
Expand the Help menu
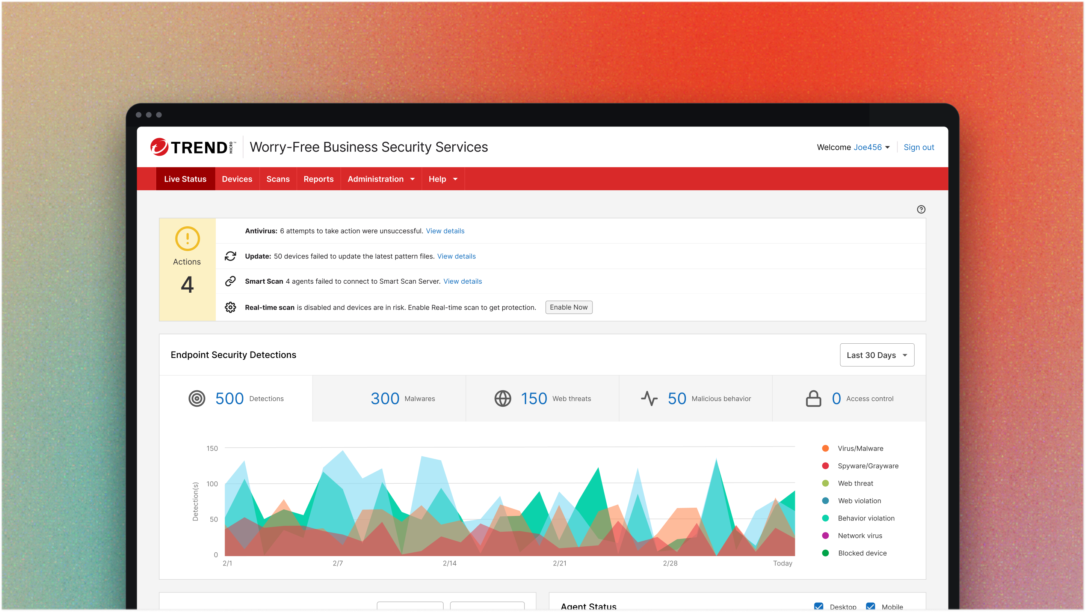click(x=443, y=179)
